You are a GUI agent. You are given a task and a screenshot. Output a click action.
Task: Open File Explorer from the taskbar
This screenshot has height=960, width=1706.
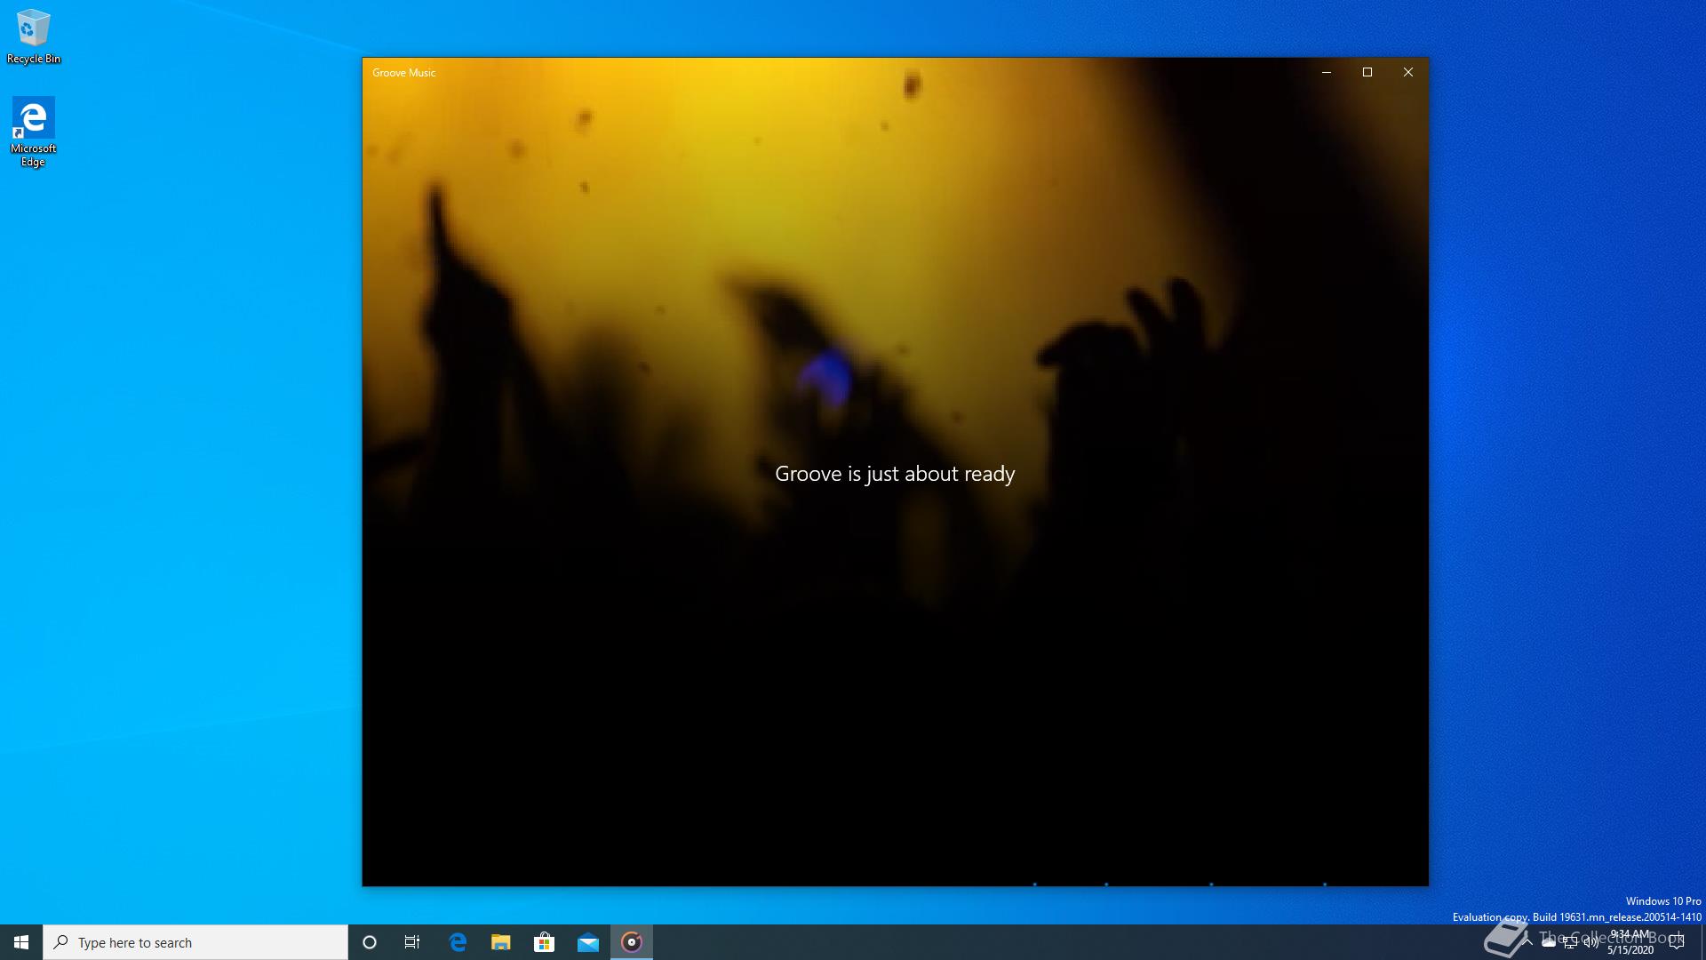pyautogui.click(x=501, y=942)
